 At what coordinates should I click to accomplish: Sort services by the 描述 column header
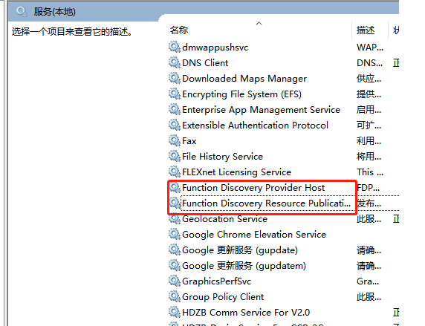coord(366,30)
